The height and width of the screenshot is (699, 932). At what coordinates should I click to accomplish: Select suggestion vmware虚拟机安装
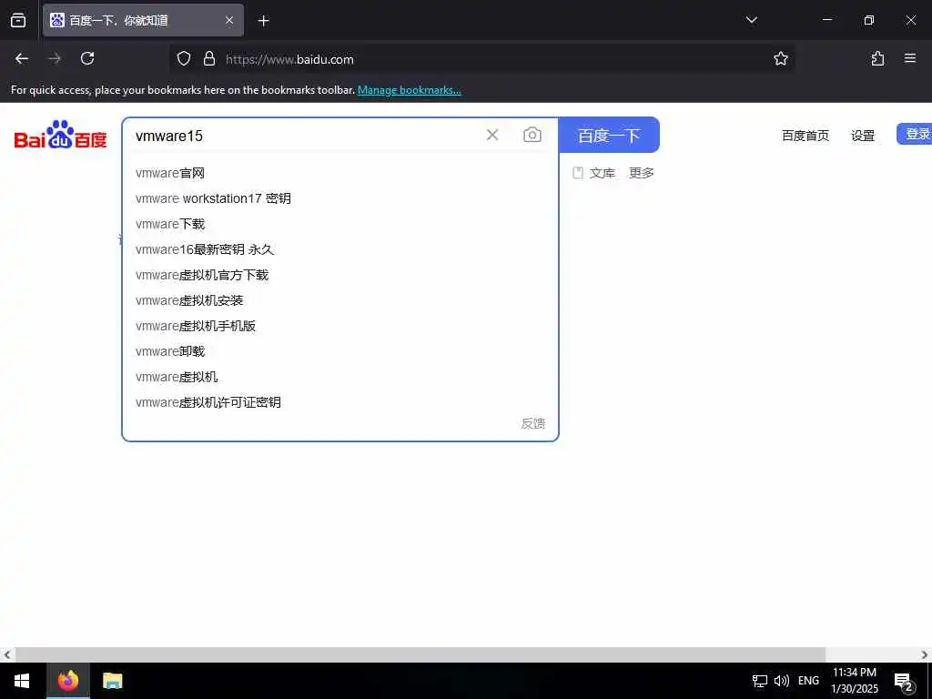click(x=340, y=300)
